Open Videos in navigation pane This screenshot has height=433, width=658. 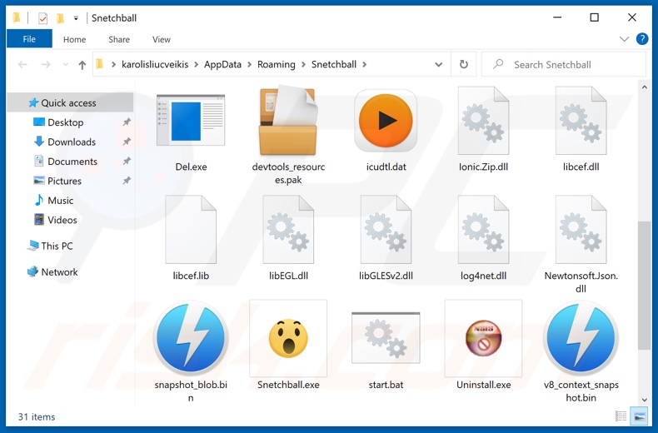click(62, 220)
